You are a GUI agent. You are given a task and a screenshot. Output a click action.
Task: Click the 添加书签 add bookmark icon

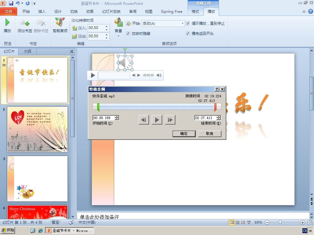pos(25,22)
